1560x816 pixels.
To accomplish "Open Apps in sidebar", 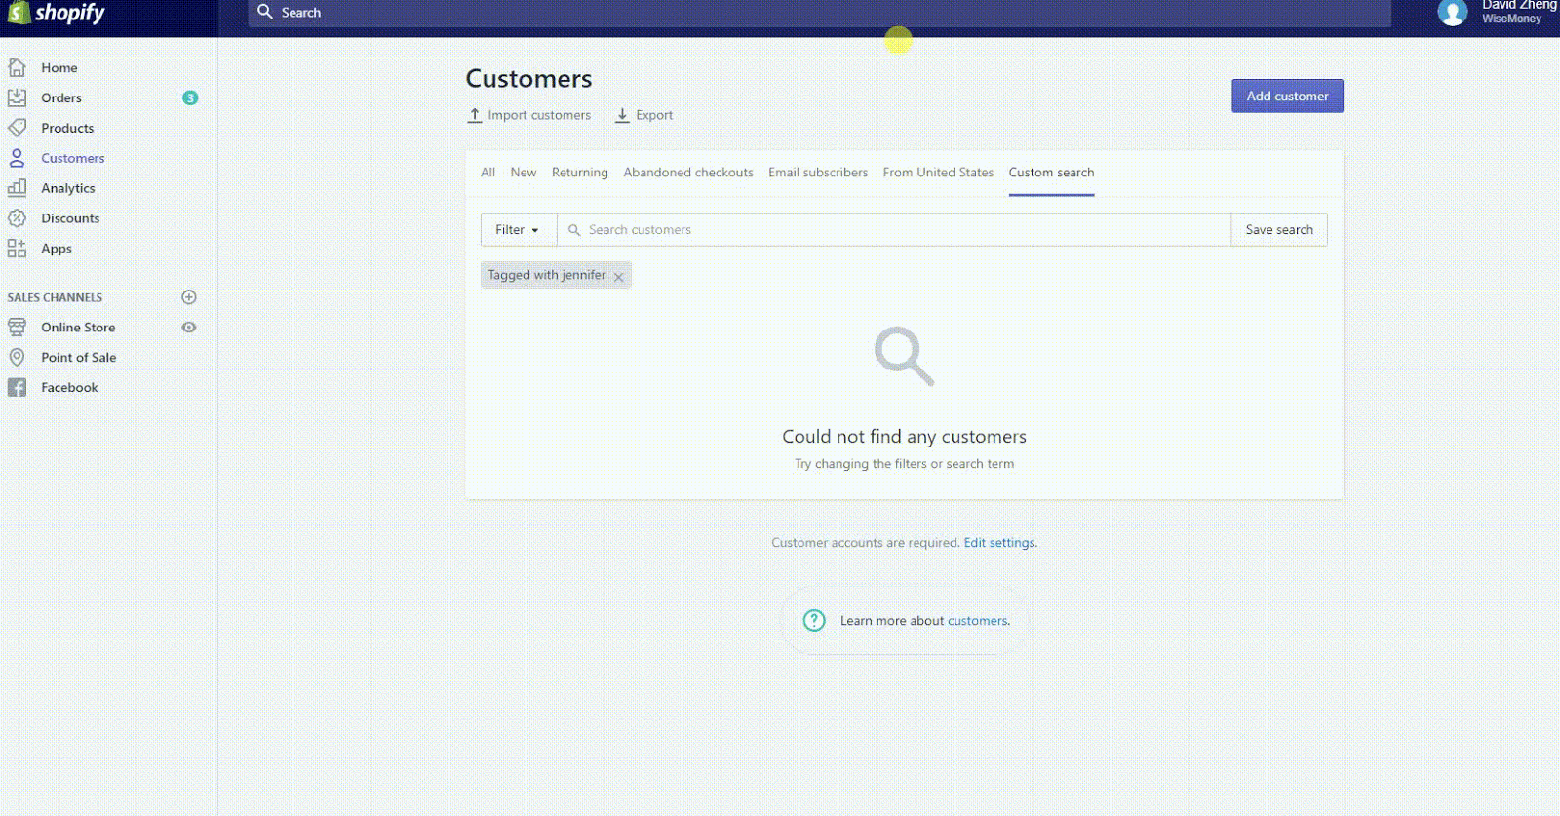I will (57, 250).
